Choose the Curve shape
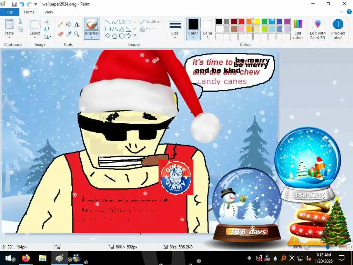The width and height of the screenshot is (353, 265). [114, 22]
